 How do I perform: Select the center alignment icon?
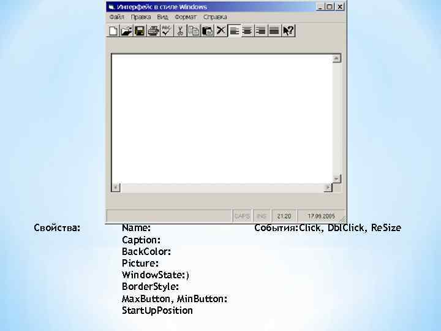(247, 31)
